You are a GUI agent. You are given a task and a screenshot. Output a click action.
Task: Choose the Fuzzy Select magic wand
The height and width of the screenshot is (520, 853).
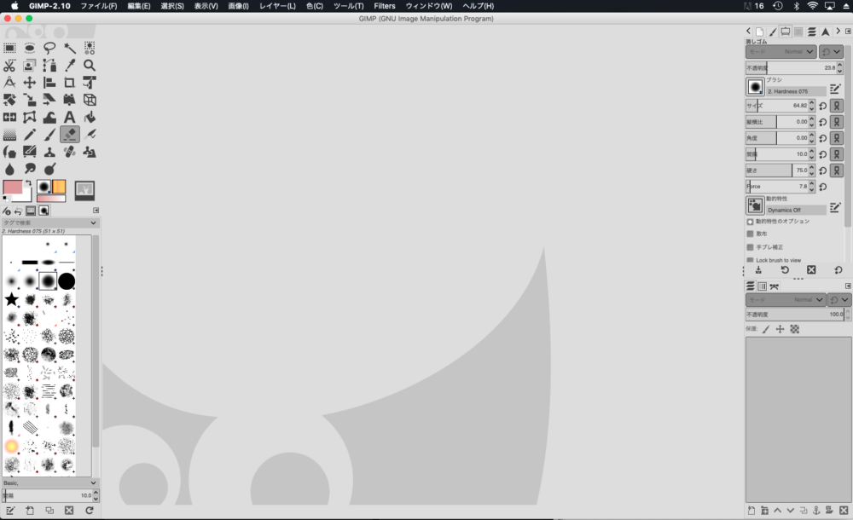tap(70, 49)
